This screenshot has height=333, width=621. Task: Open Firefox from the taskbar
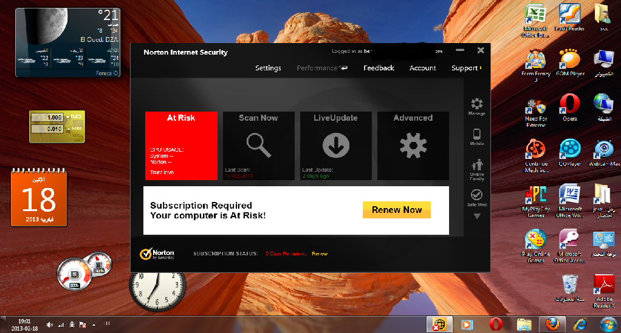(552, 325)
